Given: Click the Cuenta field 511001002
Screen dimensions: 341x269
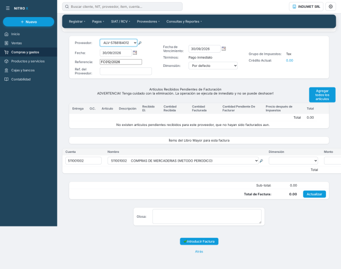Looking at the screenshot, I should point(83,161).
